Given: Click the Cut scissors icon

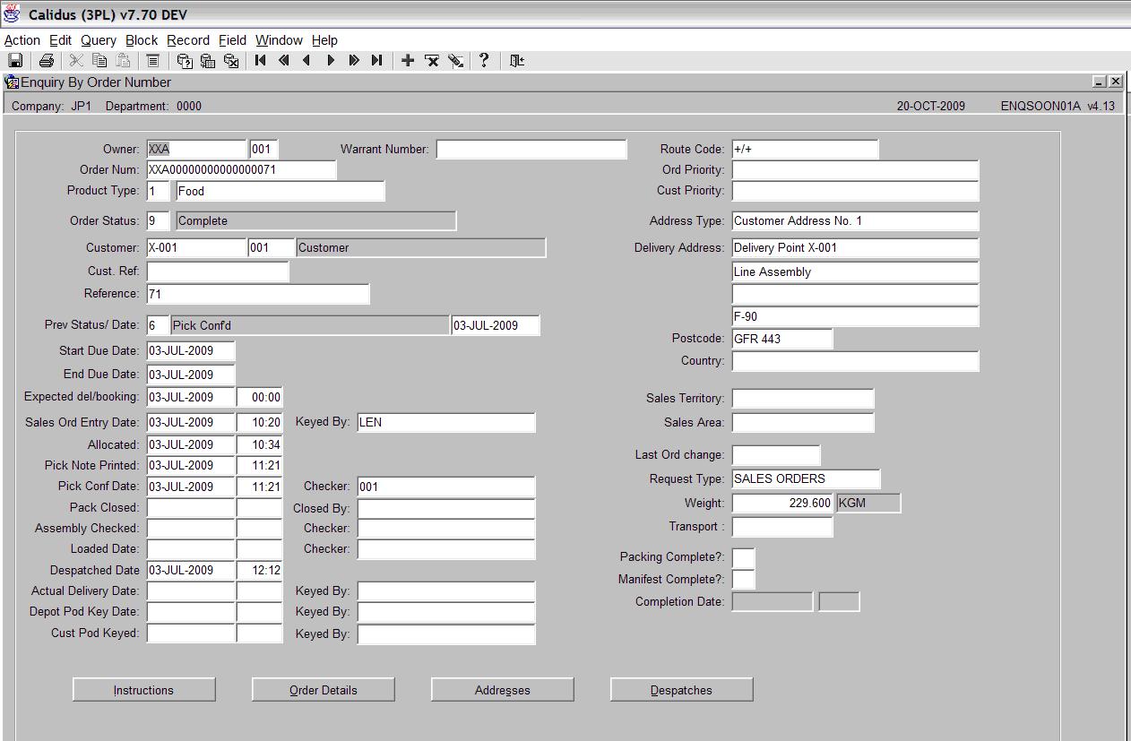Looking at the screenshot, I should pyautogui.click(x=76, y=61).
